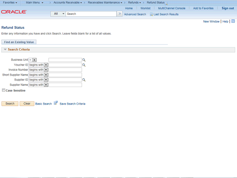
Task: Click the global Search text field
Action: pyautogui.click(x=91, y=14)
